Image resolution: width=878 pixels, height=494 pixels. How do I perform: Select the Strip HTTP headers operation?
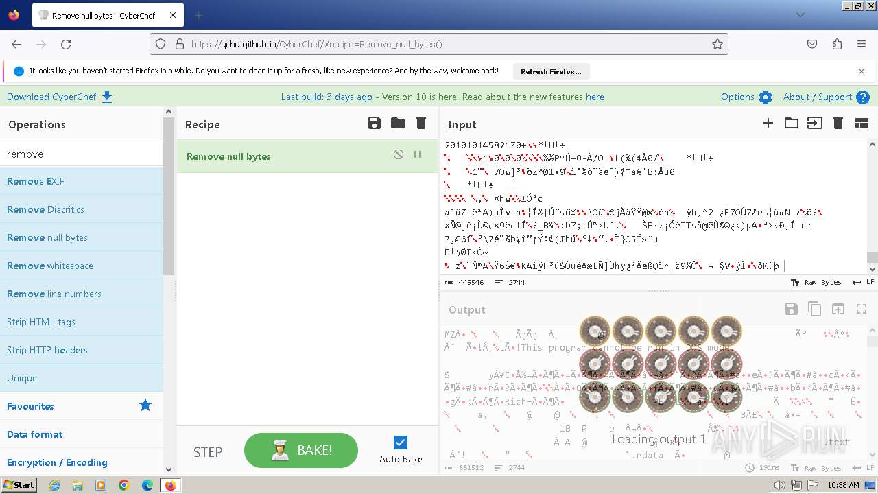pyautogui.click(x=82, y=350)
